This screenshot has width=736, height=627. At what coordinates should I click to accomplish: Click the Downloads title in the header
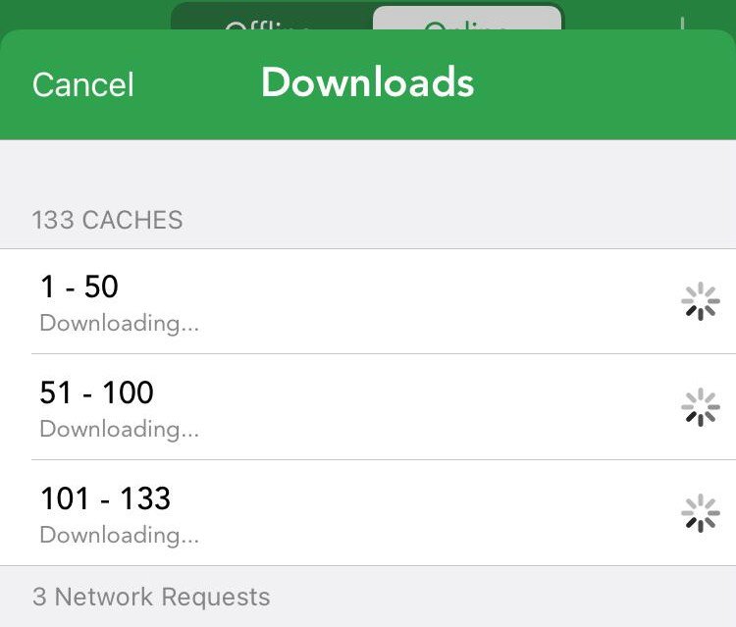[368, 82]
